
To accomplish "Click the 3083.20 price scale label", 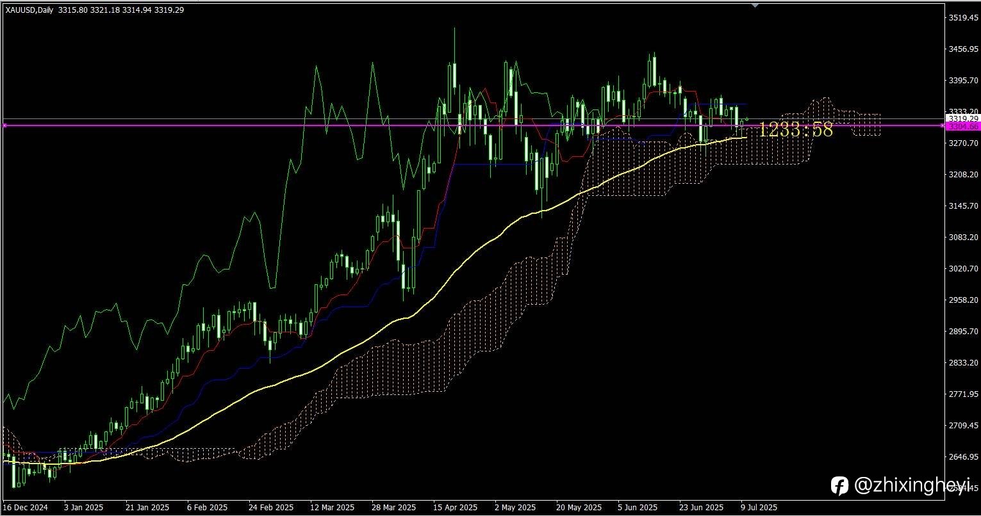I will 963,238.
